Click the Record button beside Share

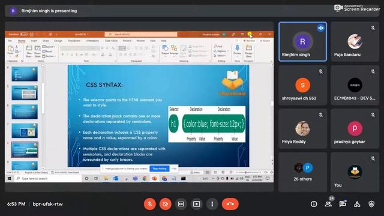click(x=249, y=41)
